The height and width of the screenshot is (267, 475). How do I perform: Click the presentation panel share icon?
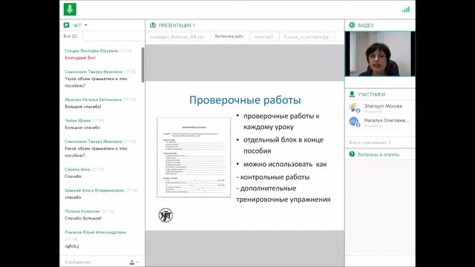pos(153,25)
